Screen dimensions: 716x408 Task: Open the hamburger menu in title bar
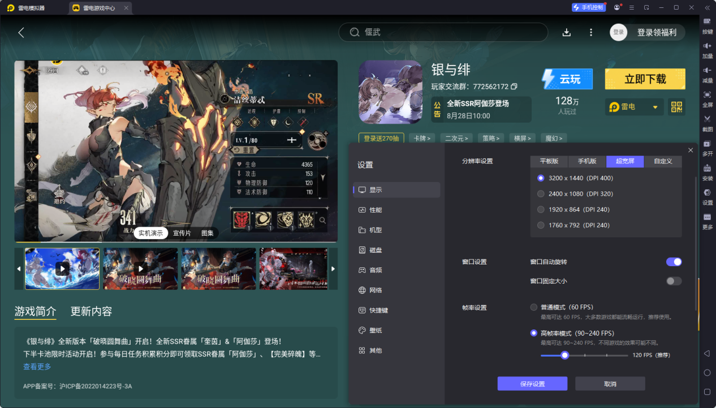631,7
